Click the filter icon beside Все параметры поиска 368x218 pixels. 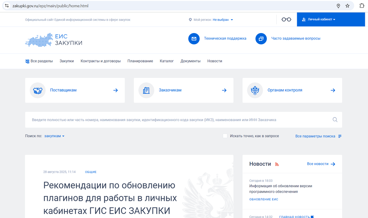point(339,136)
